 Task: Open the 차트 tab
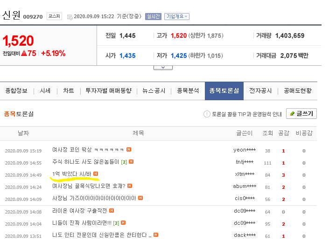pos(69,91)
